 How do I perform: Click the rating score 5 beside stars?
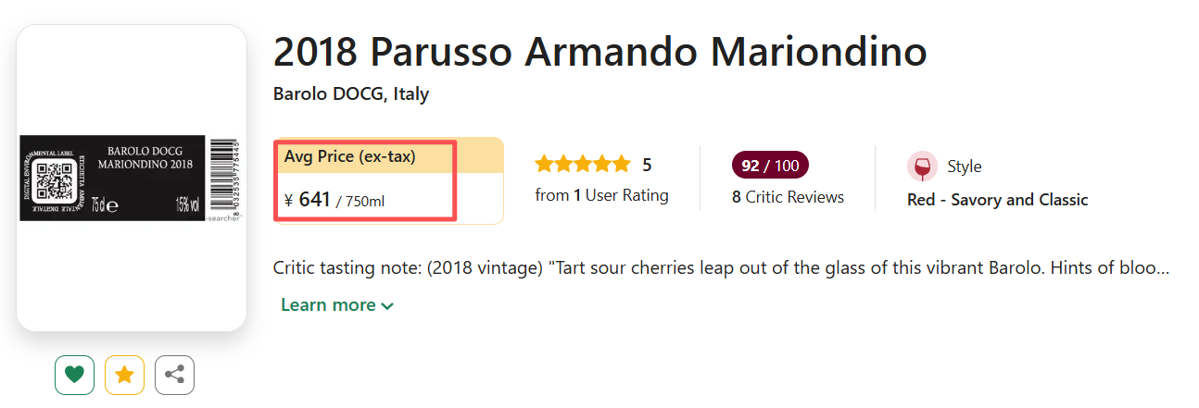(x=647, y=165)
